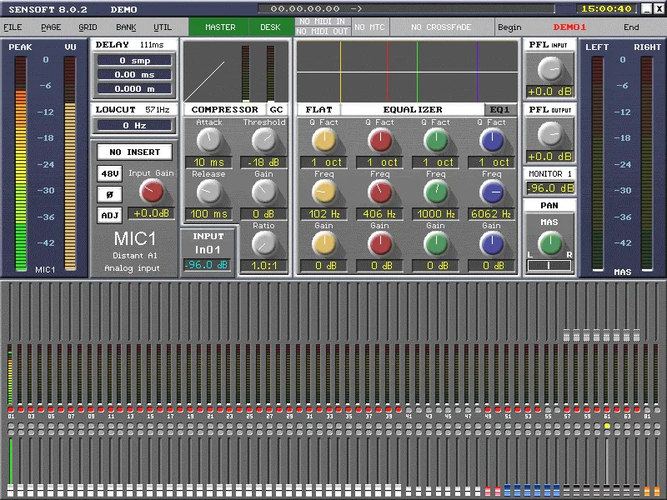The image size is (667, 500).
Task: Switch to the MASTER view
Action: (220, 27)
